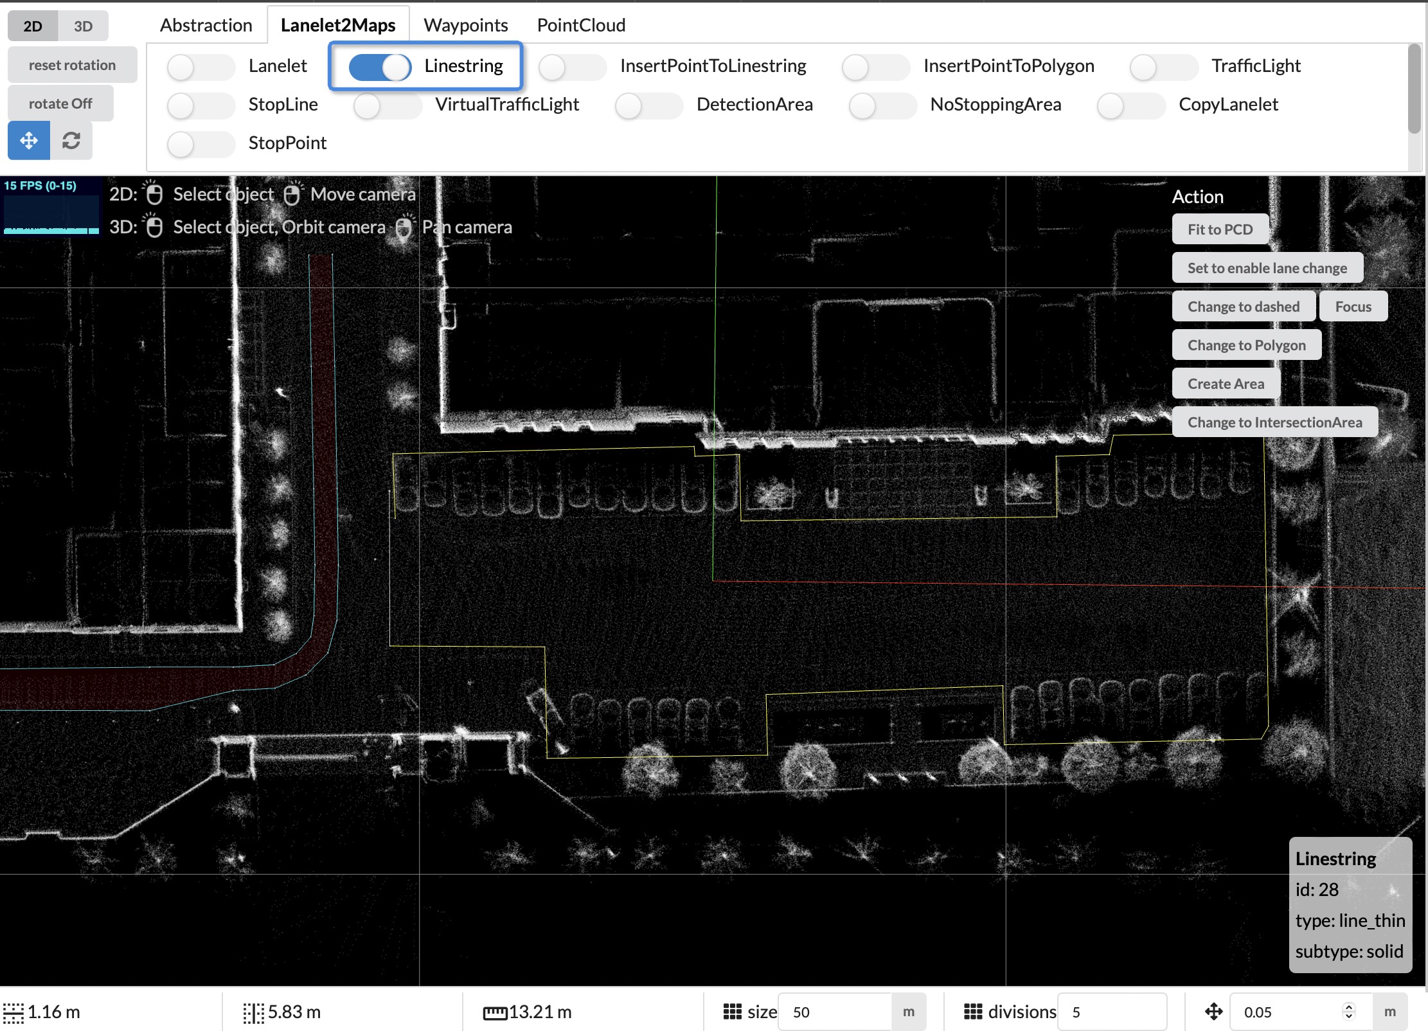The width and height of the screenshot is (1428, 1031).
Task: Disable the Linestring toggle
Action: (379, 67)
